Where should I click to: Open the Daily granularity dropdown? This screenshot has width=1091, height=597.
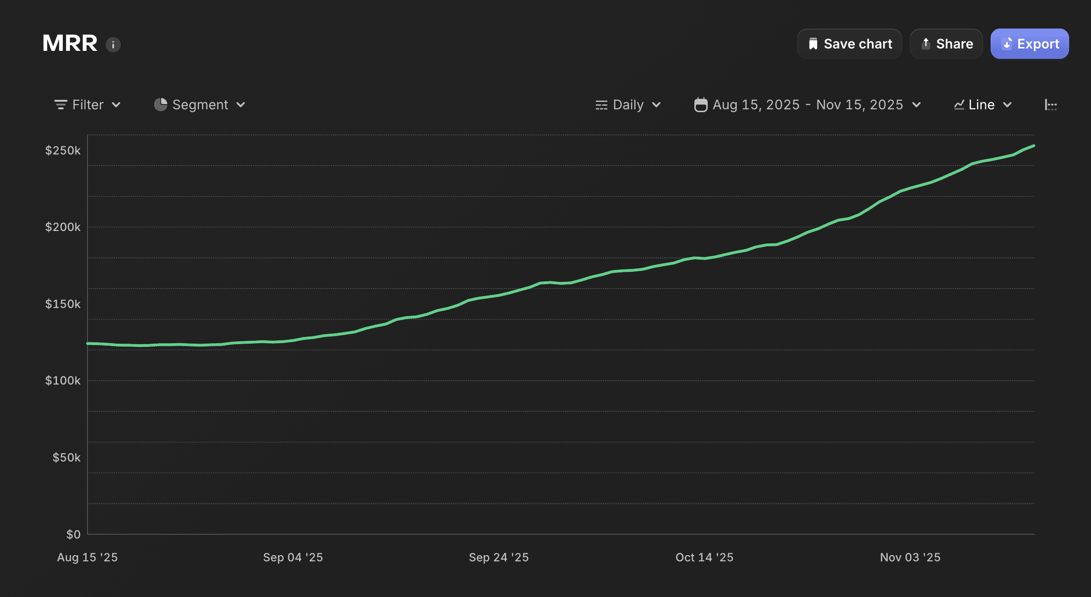click(x=656, y=105)
